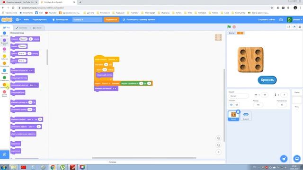The width and height of the screenshot is (303, 170).
Task: Open Chrome from the Windows taskbar
Action: coord(53,167)
